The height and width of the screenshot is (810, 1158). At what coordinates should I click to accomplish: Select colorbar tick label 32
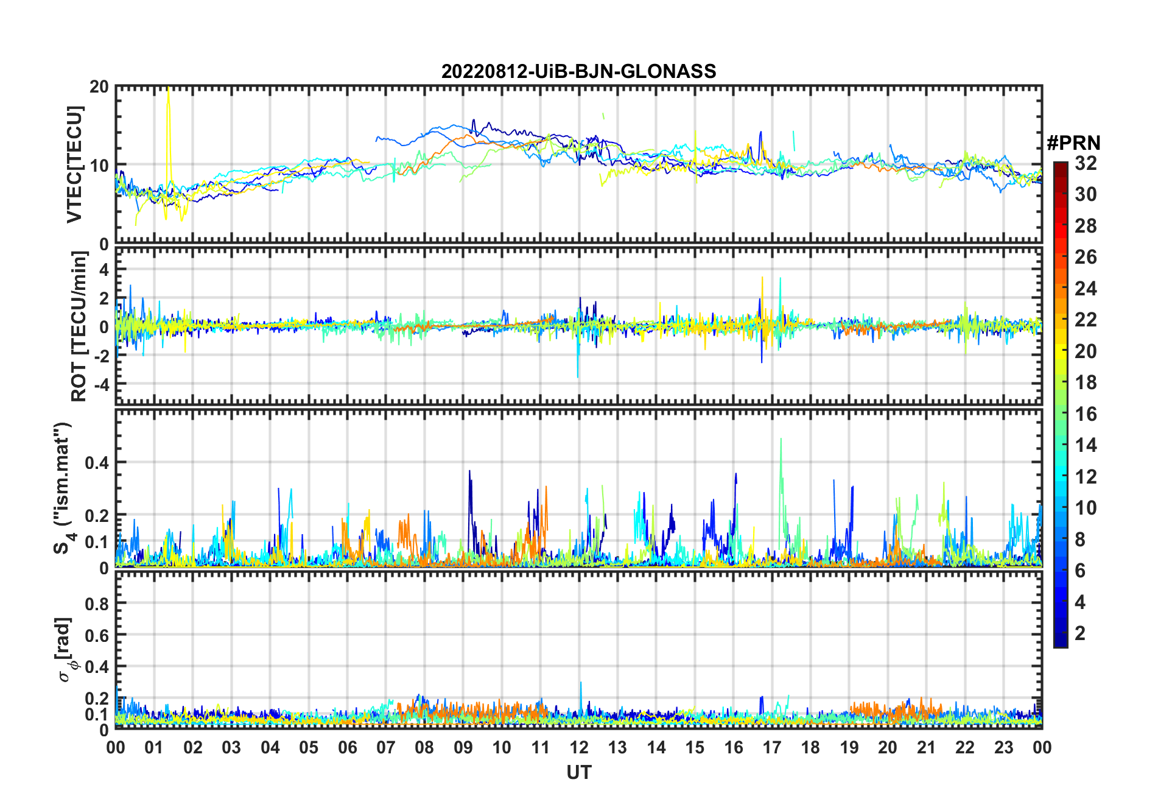(1086, 163)
